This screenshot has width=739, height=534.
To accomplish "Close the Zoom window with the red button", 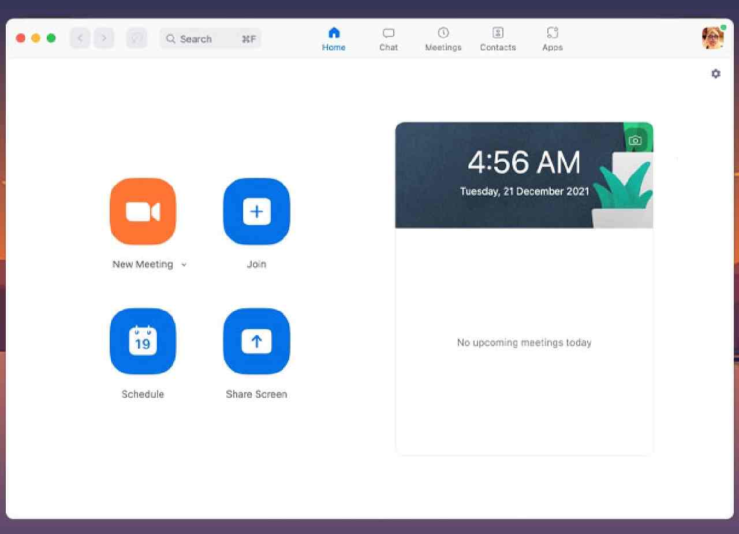I will pyautogui.click(x=21, y=38).
